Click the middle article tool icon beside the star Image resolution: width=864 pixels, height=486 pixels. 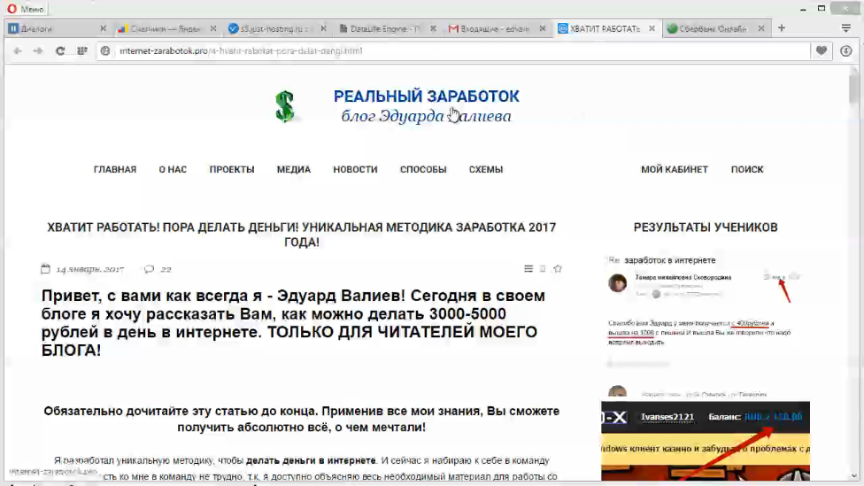coord(543,269)
